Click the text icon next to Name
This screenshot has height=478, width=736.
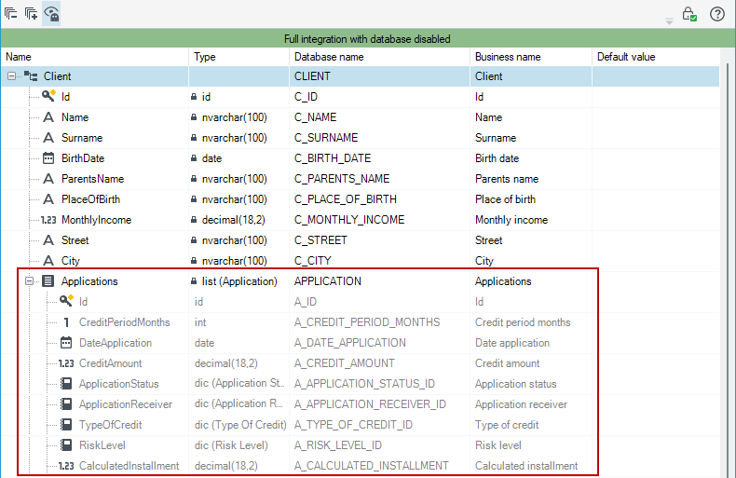48,116
